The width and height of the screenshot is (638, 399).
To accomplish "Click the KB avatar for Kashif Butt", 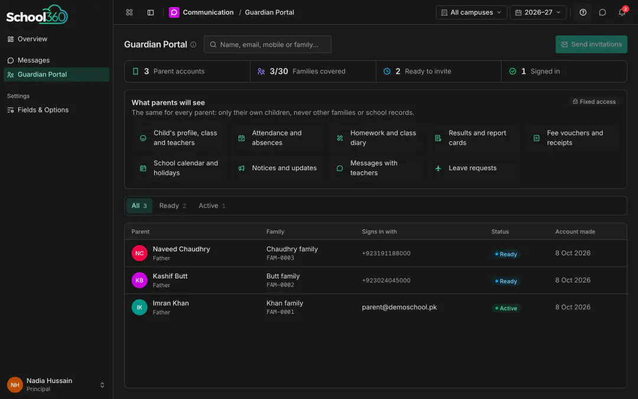I will 139,280.
